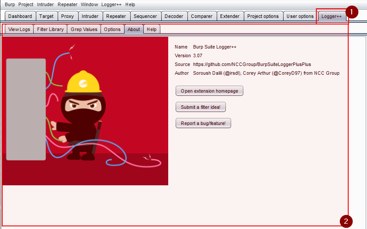Open the Window menu
Image resolution: width=367 pixels, height=229 pixels.
(89, 4)
